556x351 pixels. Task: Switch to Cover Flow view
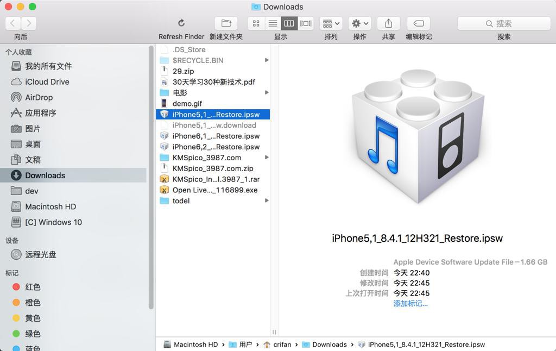click(x=306, y=23)
